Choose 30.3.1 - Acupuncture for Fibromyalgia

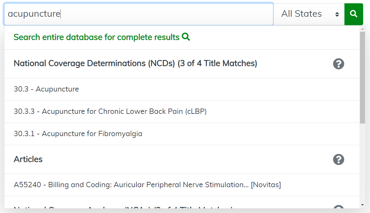point(78,134)
